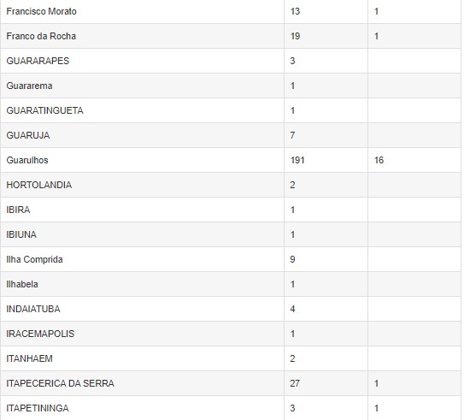Select the HORTOLANDIA row
The width and height of the screenshot is (464, 420).
pyautogui.click(x=231, y=185)
